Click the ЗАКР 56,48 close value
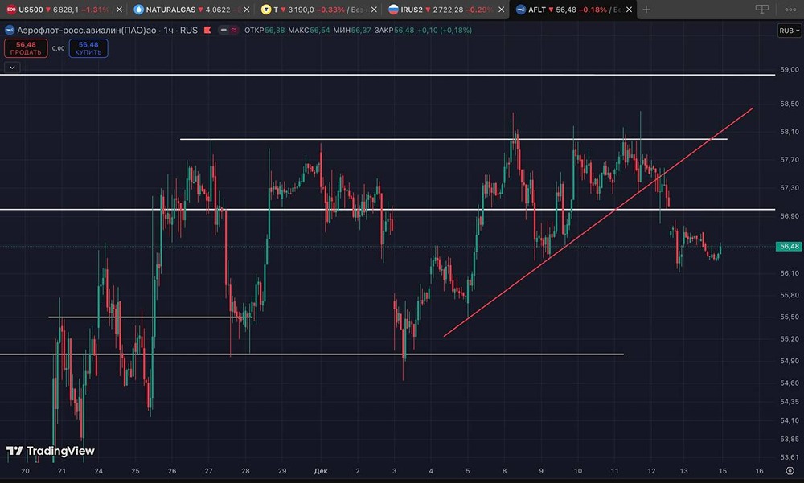Image resolution: width=804 pixels, height=483 pixels. (x=394, y=31)
